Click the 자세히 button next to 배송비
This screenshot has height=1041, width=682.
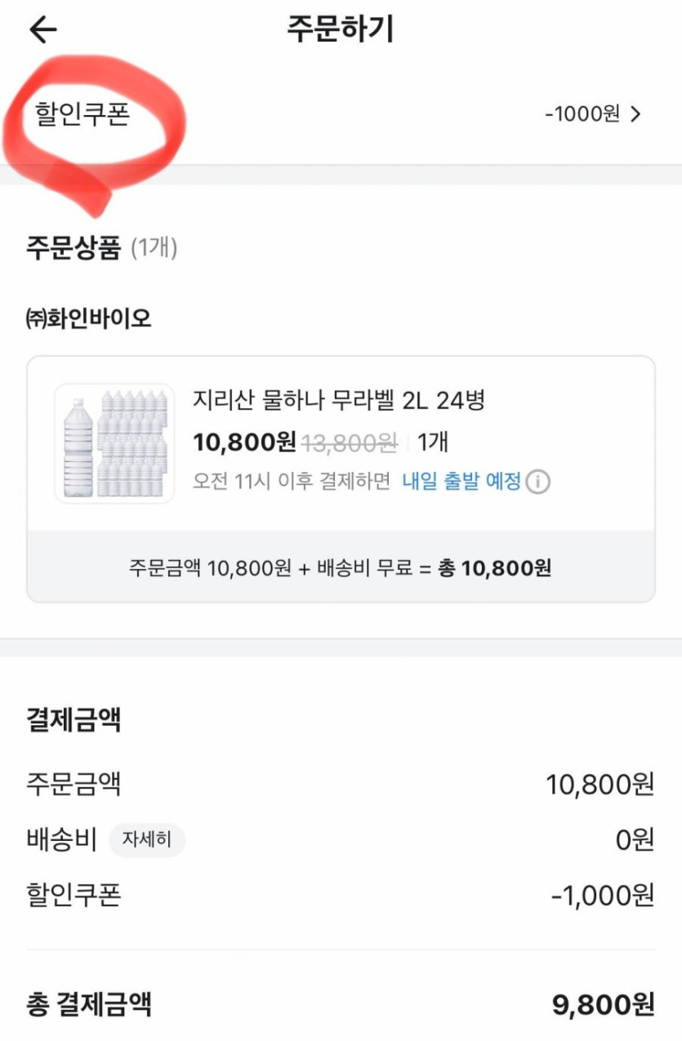pos(147,839)
